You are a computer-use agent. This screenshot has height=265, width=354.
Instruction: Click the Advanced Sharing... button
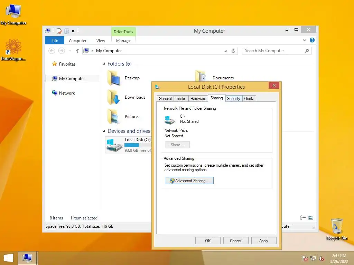189,181
